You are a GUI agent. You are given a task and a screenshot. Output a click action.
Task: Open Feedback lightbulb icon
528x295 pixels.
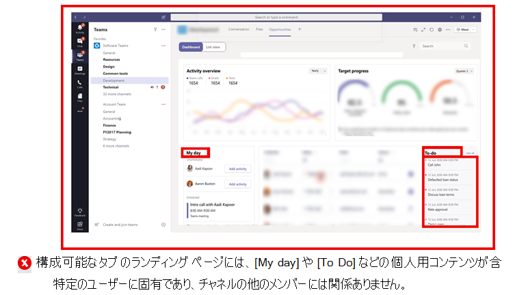[80, 212]
